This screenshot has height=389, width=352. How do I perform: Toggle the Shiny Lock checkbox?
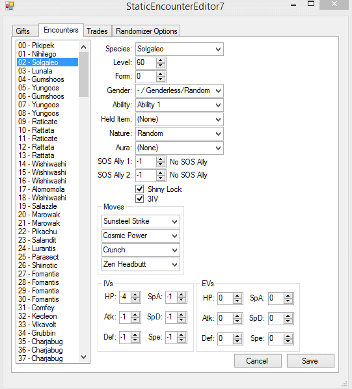tap(140, 189)
